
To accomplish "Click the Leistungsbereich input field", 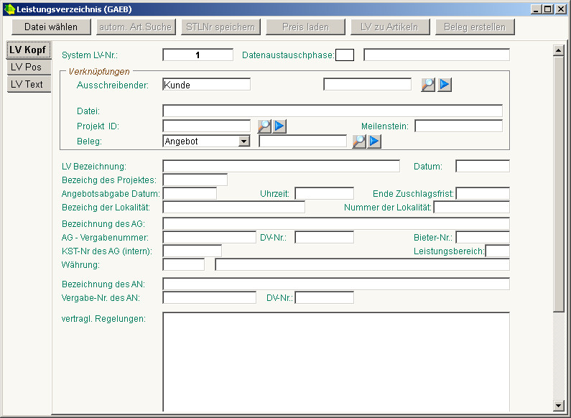I will 498,251.
